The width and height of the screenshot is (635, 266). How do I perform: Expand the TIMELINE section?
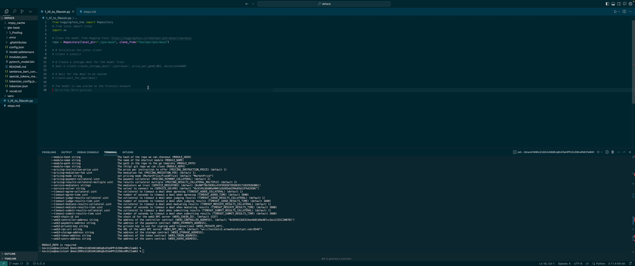(x=19, y=259)
